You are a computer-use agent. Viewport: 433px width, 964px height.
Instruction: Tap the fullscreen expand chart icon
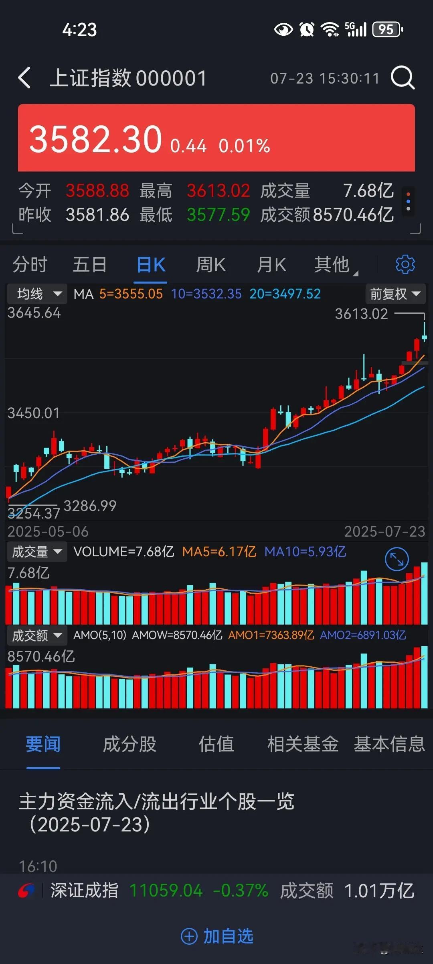tap(397, 559)
